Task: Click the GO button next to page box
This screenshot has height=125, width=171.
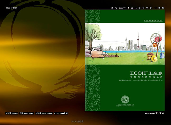Action: 125,8
